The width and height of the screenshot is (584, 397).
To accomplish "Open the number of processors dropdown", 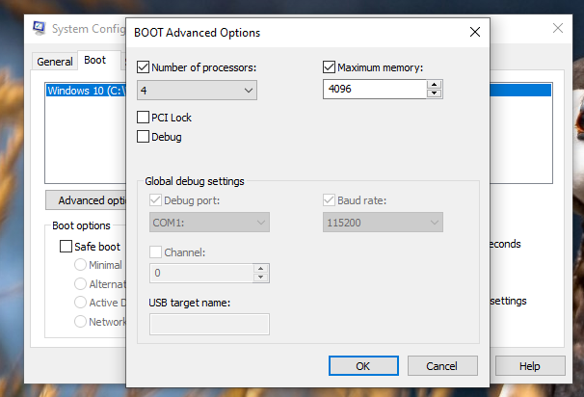I will coord(198,91).
